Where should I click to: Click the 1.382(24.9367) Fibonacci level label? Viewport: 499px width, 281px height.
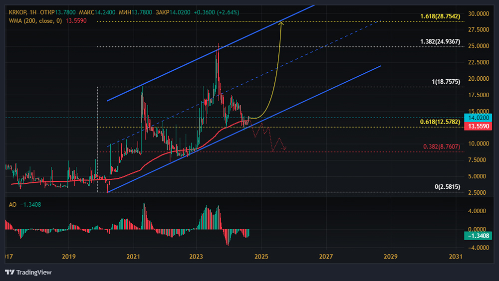pos(440,42)
